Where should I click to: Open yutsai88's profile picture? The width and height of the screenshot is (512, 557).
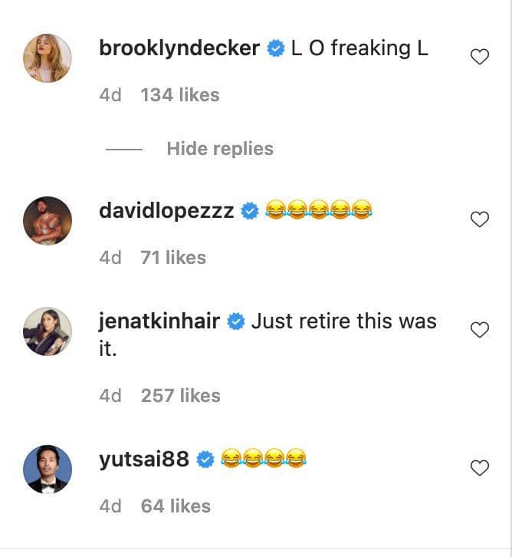point(48,470)
